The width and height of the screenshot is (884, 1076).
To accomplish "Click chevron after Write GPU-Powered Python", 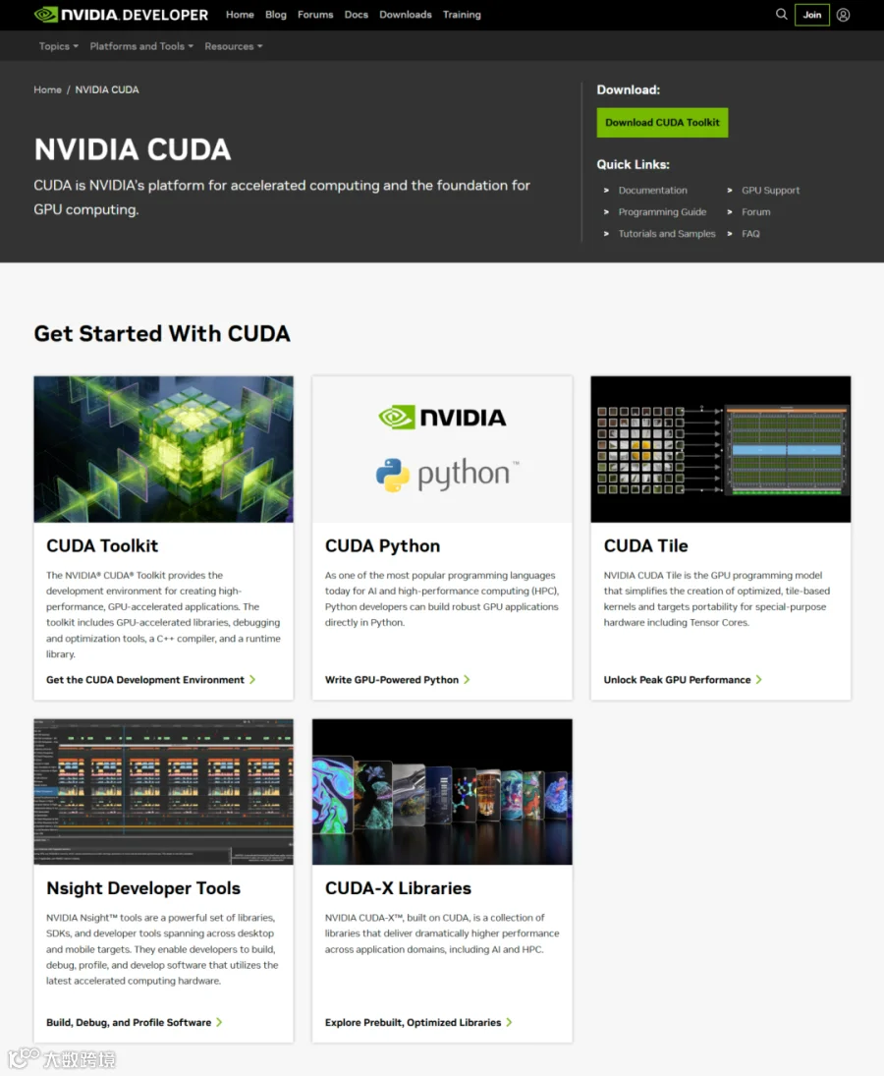I will point(467,679).
